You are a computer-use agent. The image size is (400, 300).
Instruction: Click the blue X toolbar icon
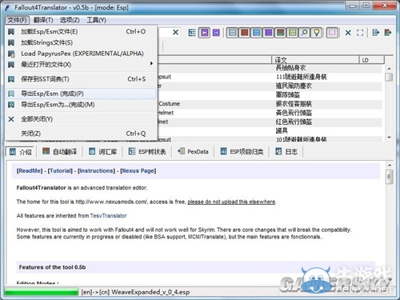(x=348, y=33)
